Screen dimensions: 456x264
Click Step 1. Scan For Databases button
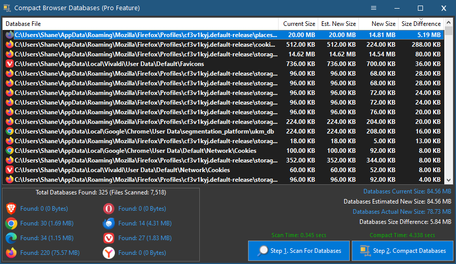[x=299, y=251]
